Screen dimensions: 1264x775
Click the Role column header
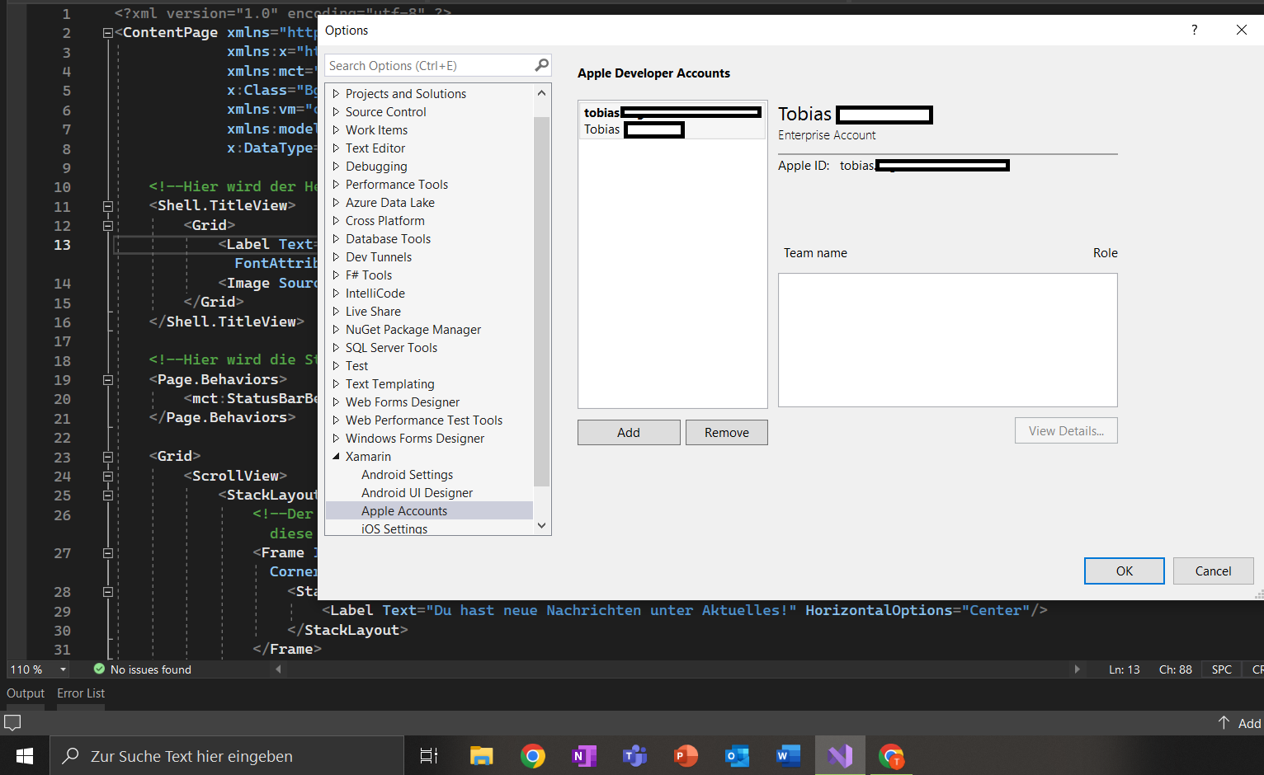1105,253
